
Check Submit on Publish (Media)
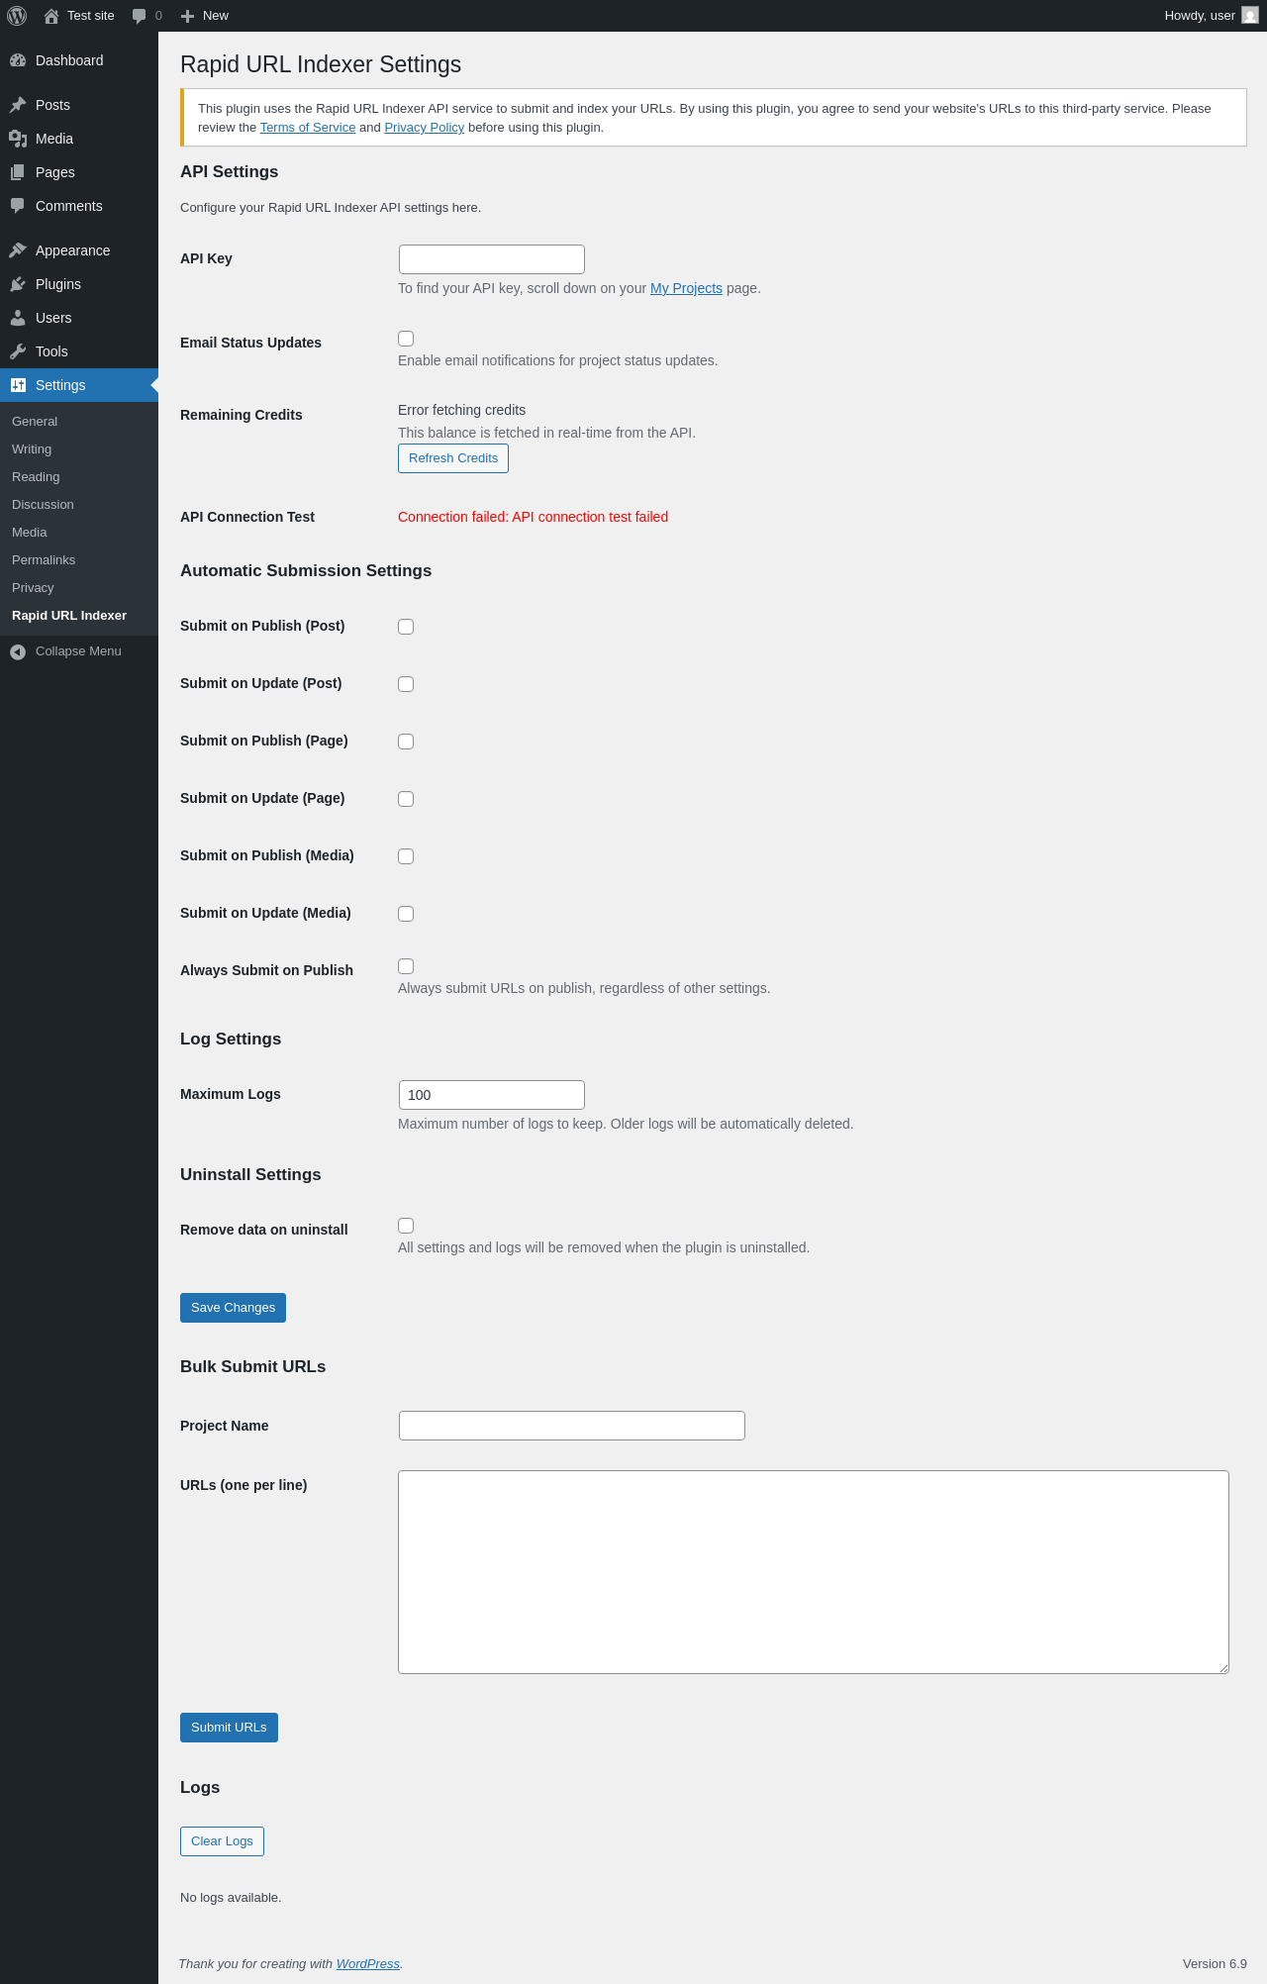406,856
